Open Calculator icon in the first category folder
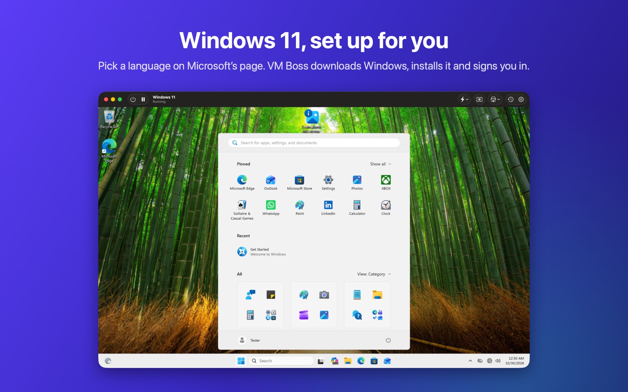The width and height of the screenshot is (628, 392). click(250, 315)
